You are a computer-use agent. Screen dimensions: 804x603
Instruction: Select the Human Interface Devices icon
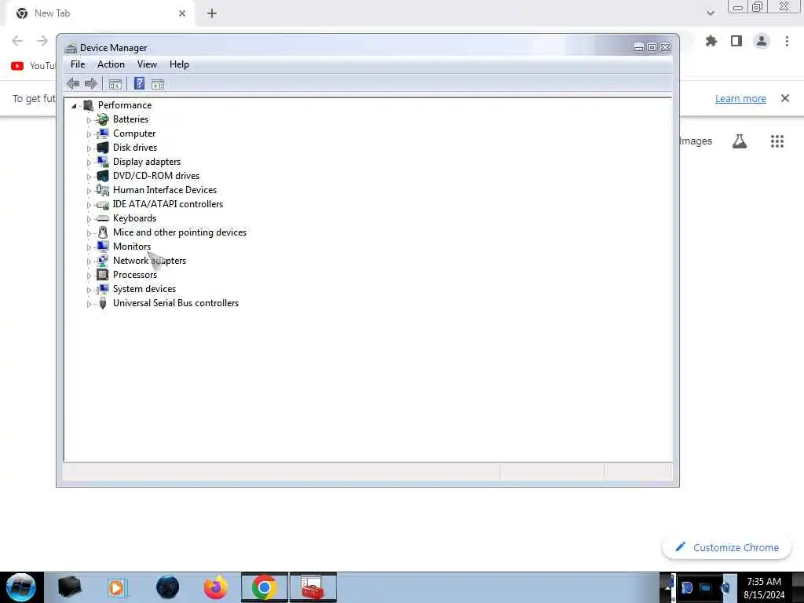(x=103, y=190)
